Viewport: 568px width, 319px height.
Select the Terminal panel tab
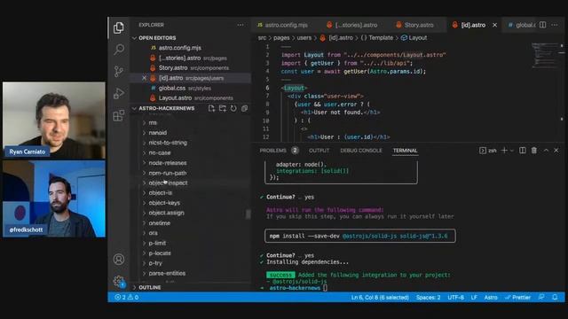point(405,151)
